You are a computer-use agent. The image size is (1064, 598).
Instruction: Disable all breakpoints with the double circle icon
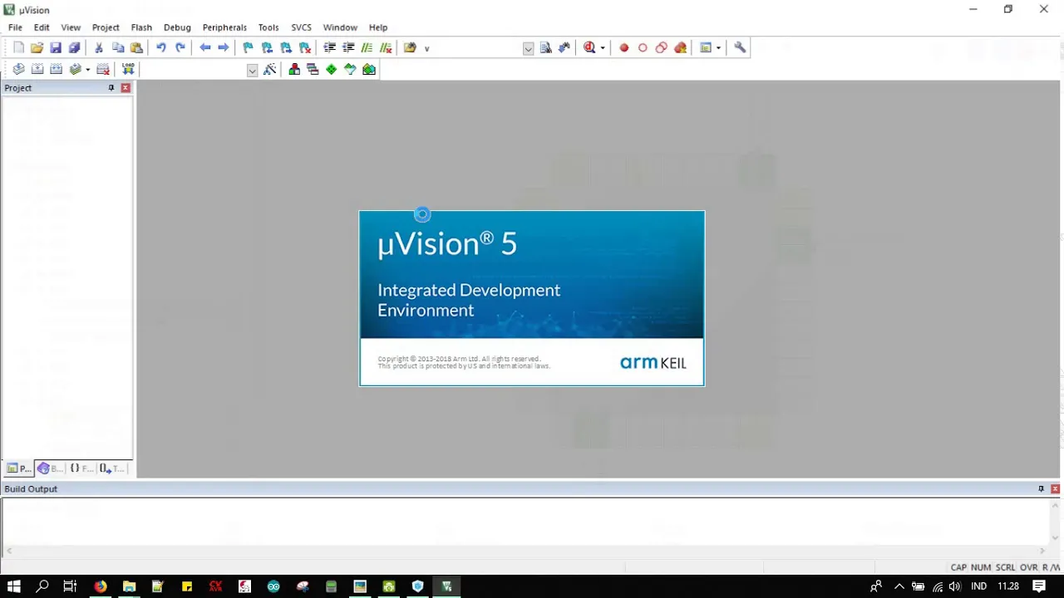tap(662, 48)
